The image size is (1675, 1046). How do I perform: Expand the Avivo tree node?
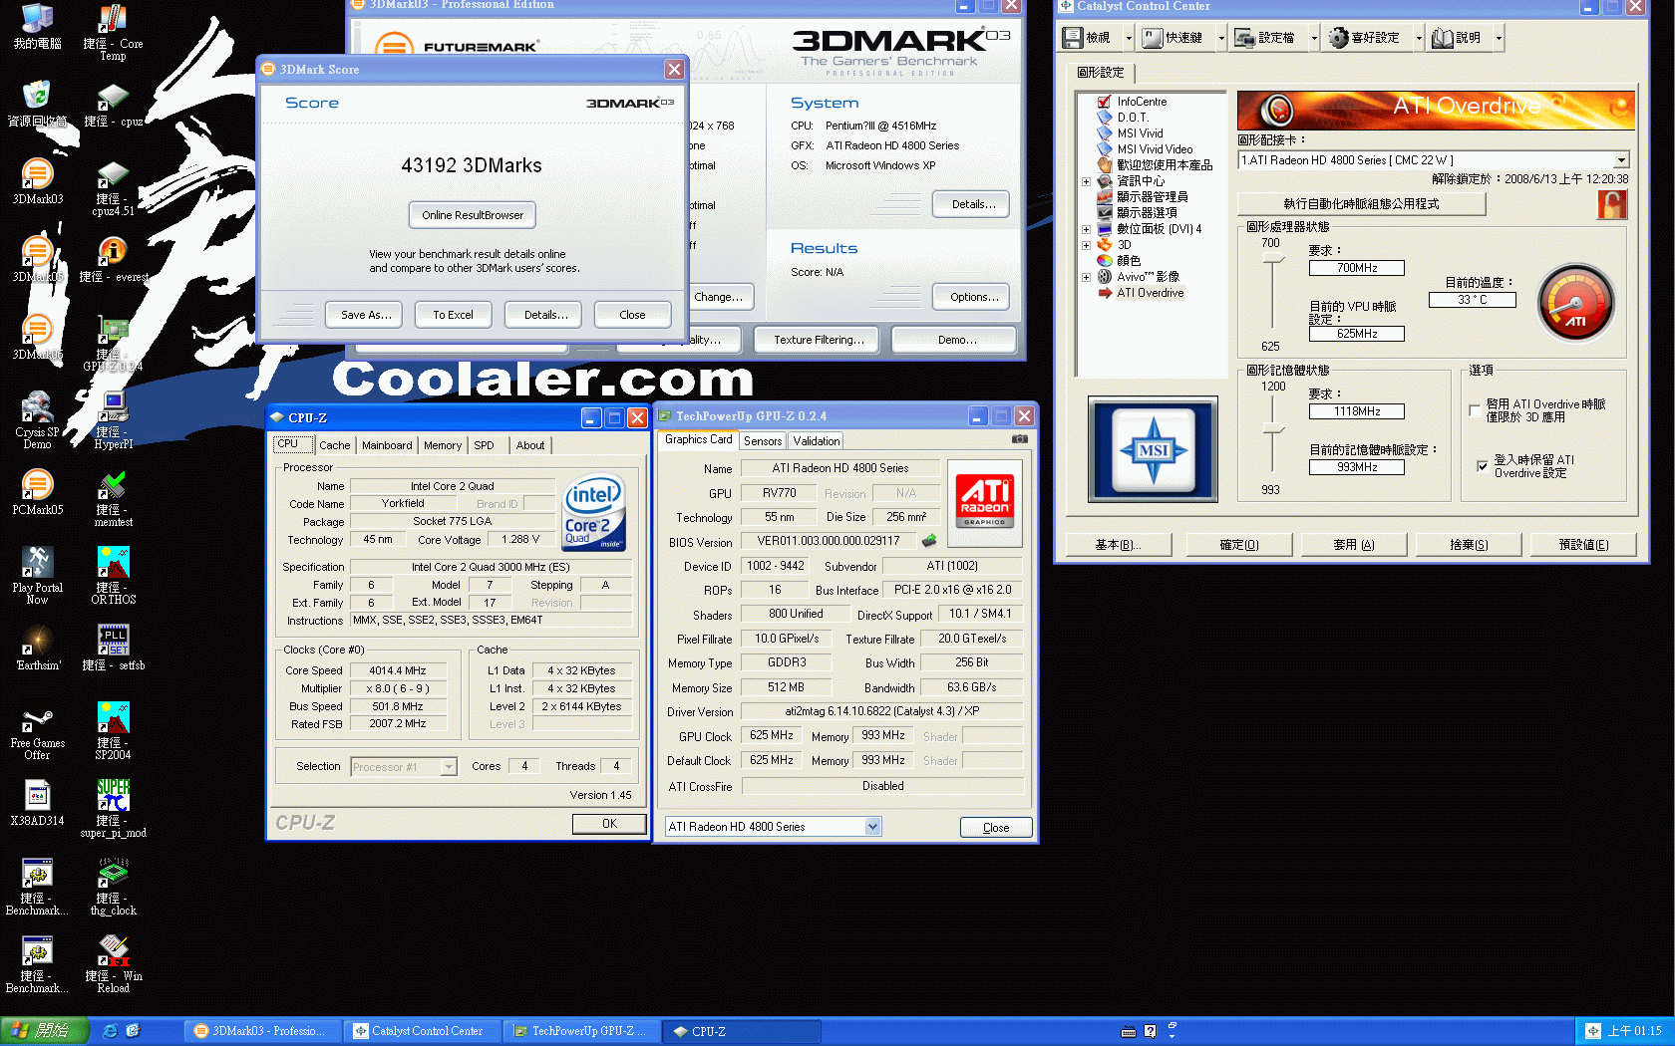tap(1087, 277)
